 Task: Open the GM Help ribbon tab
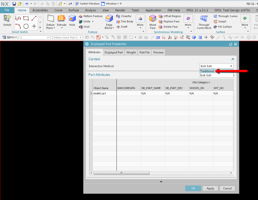click(x=174, y=10)
